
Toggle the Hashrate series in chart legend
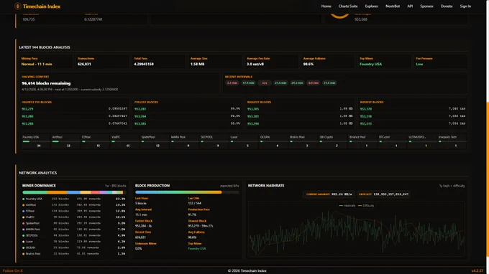click(347, 206)
